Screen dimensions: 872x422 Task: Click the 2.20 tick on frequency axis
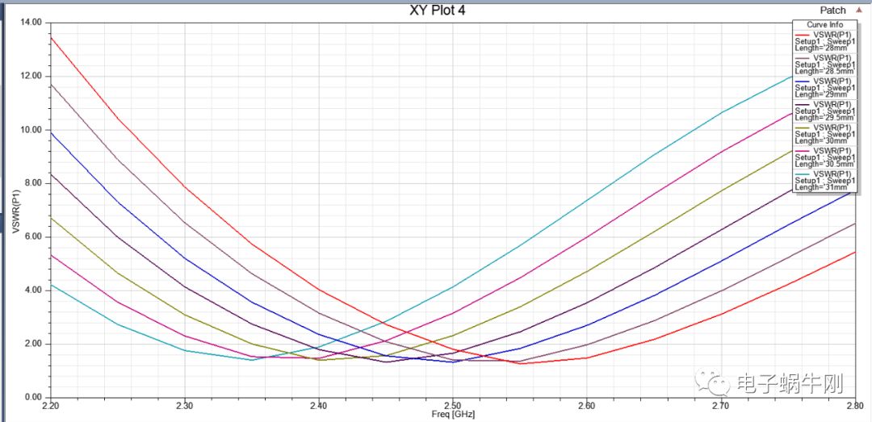tap(52, 405)
